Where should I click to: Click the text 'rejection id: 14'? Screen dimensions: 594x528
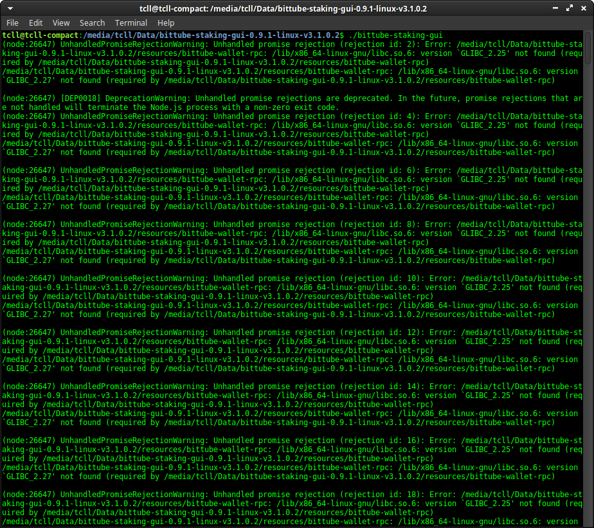379,387
